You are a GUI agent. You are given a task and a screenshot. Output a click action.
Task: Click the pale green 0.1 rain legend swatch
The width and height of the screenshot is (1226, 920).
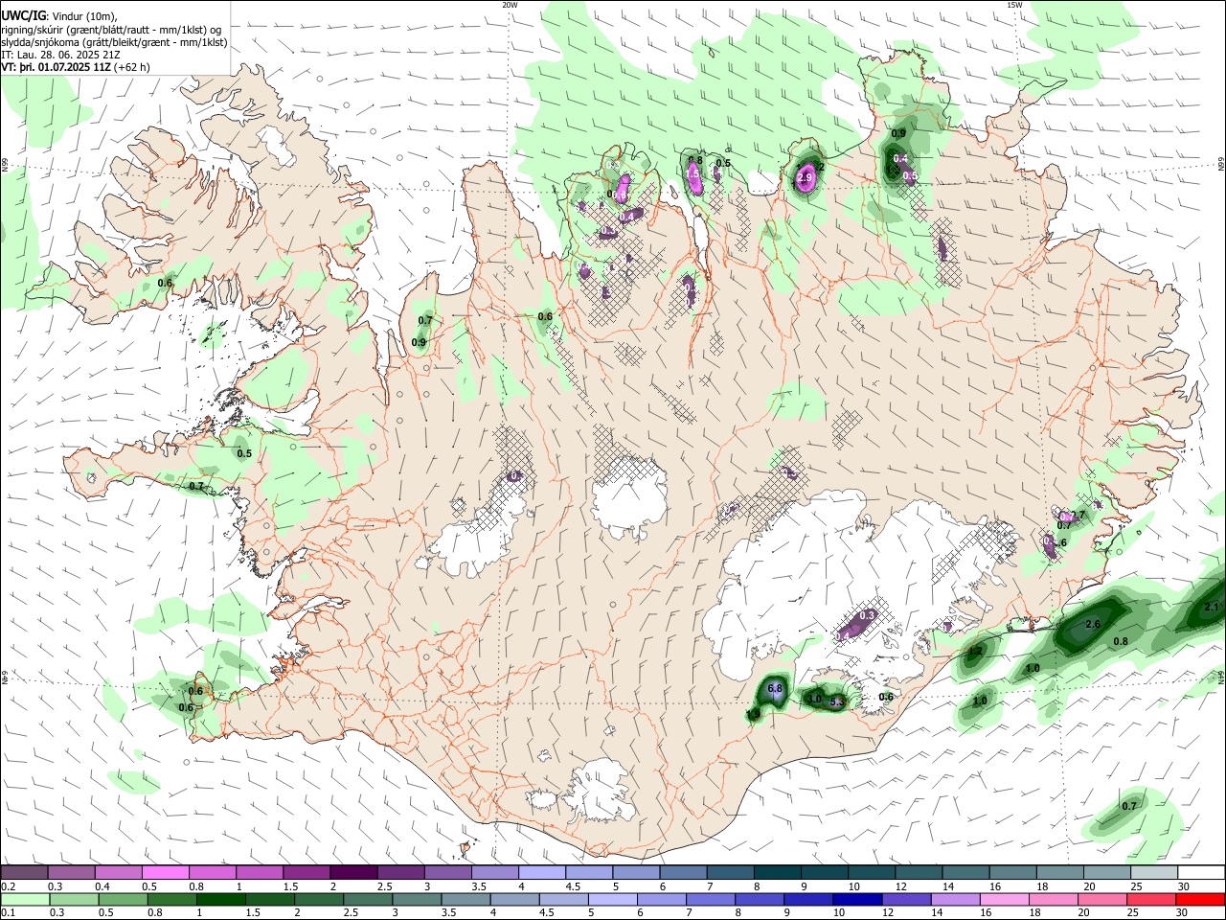24,900
